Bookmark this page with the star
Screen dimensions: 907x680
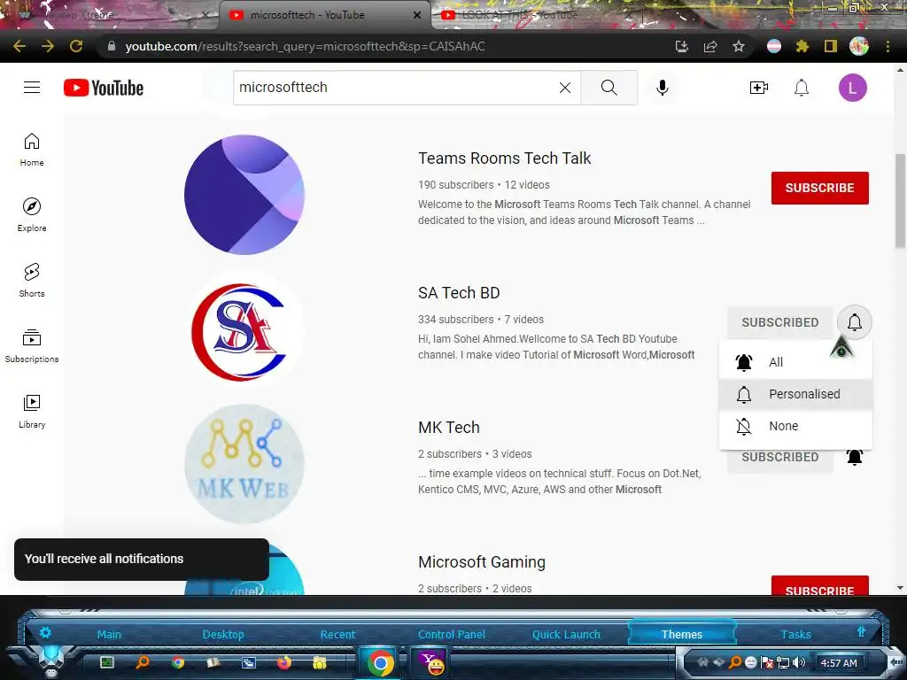(x=739, y=46)
